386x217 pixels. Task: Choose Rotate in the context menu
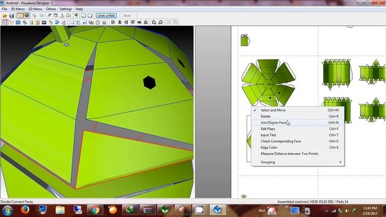pos(297,116)
